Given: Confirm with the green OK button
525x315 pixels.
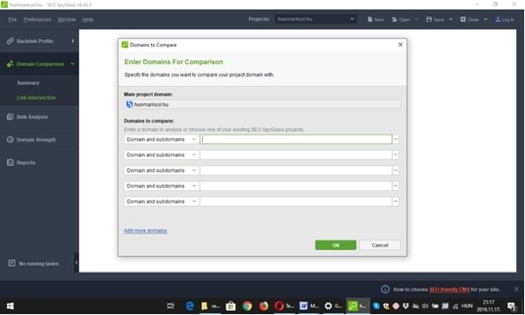Looking at the screenshot, I should [336, 245].
